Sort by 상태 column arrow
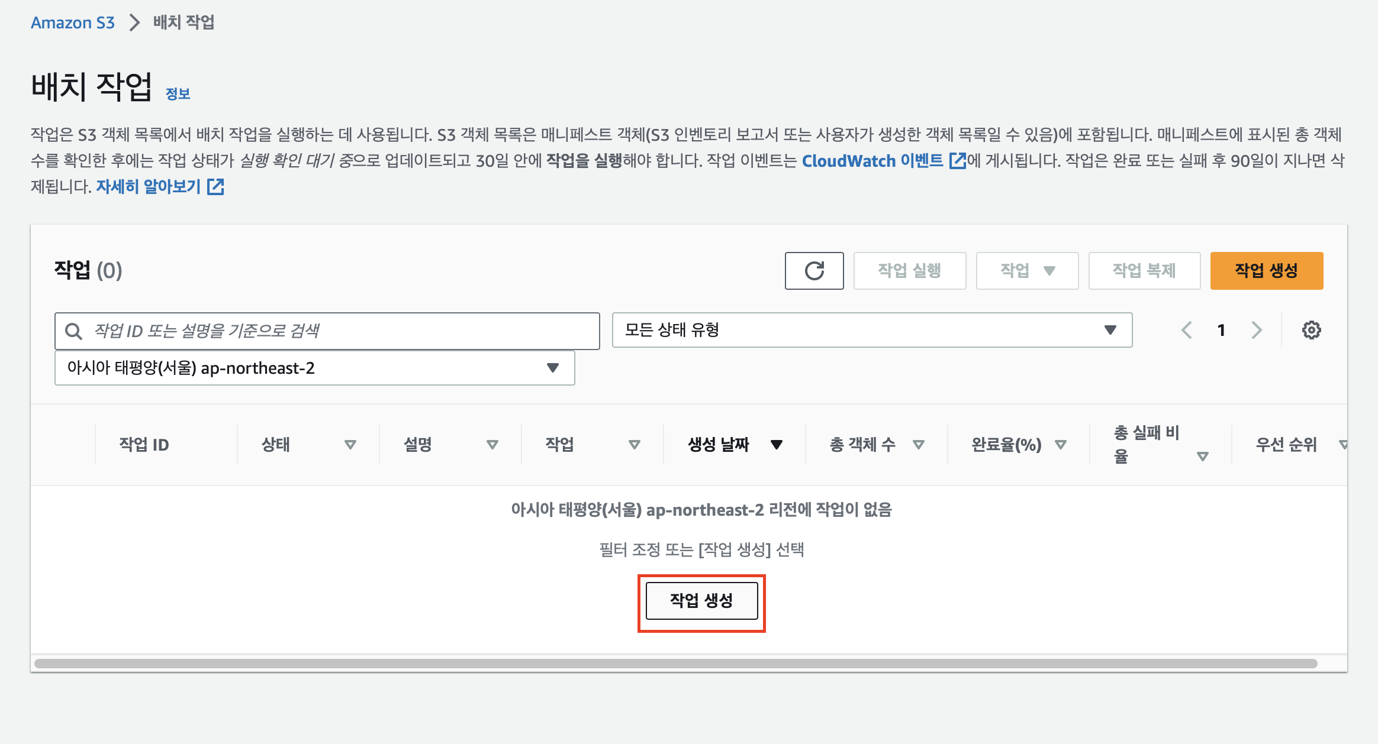1378x744 pixels. [x=350, y=445]
